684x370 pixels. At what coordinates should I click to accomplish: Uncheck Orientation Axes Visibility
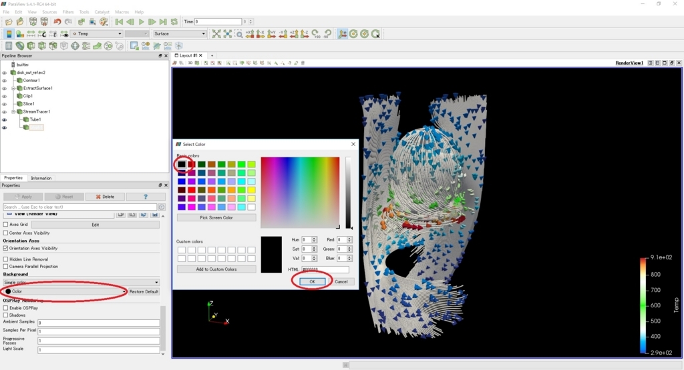pyautogui.click(x=5, y=248)
